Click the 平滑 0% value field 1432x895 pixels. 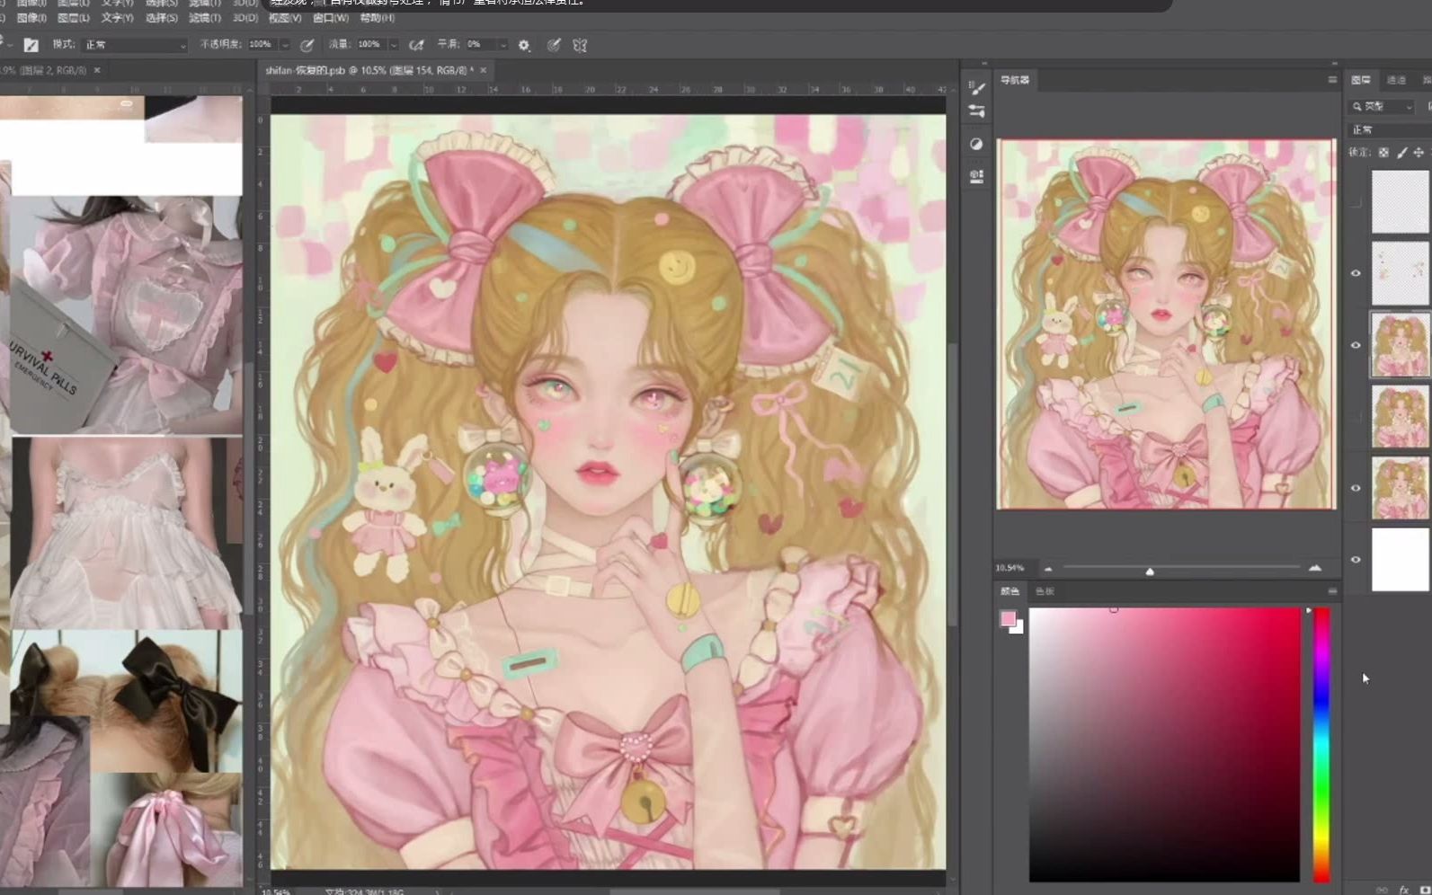pyautogui.click(x=479, y=45)
